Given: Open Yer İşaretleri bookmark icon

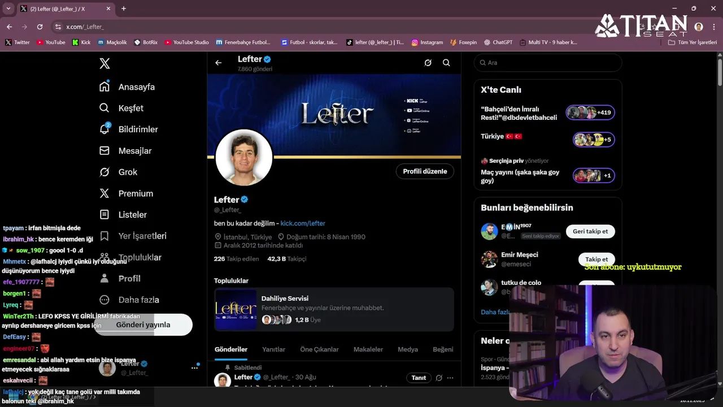Looking at the screenshot, I should point(104,236).
